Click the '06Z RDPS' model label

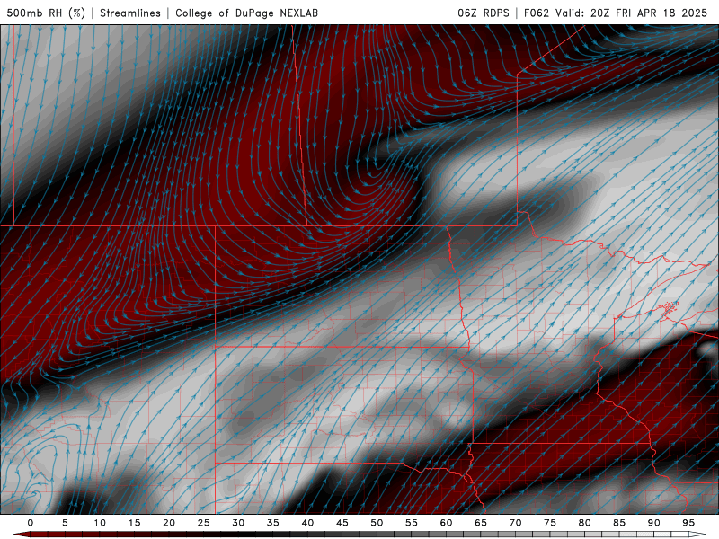[x=484, y=13]
